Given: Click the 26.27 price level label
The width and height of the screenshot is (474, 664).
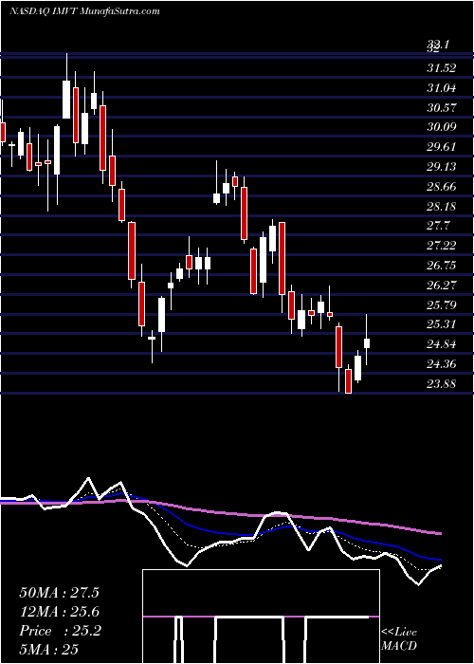Looking at the screenshot, I should [x=442, y=286].
